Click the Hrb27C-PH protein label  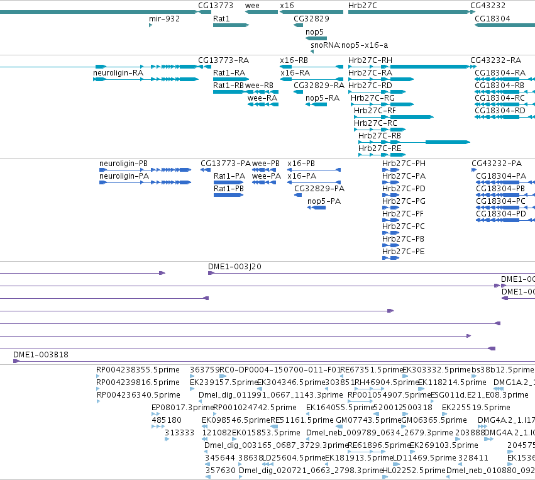[404, 164]
